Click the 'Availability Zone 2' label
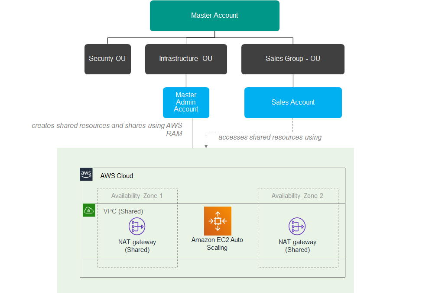The image size is (429, 293). pyautogui.click(x=297, y=196)
